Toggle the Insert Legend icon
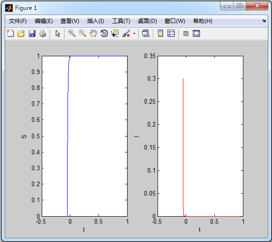The image size is (272, 242). tap(171, 33)
